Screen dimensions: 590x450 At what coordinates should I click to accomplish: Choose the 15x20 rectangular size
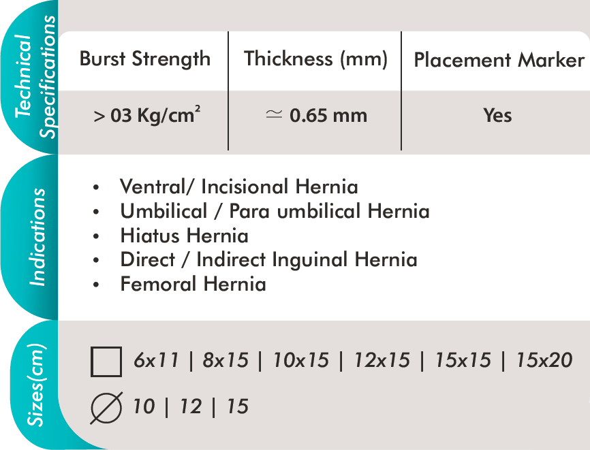click(544, 360)
